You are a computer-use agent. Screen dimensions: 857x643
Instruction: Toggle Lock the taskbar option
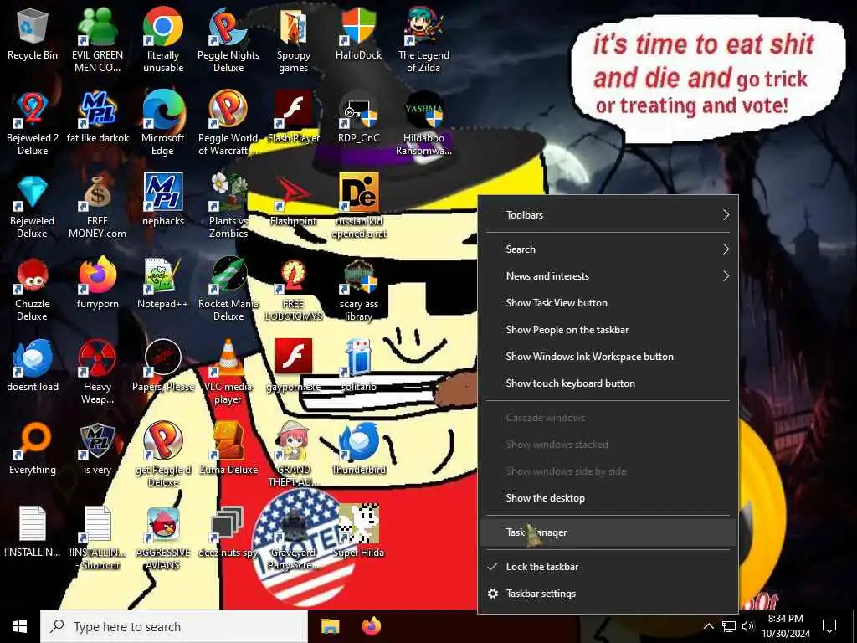point(608,567)
